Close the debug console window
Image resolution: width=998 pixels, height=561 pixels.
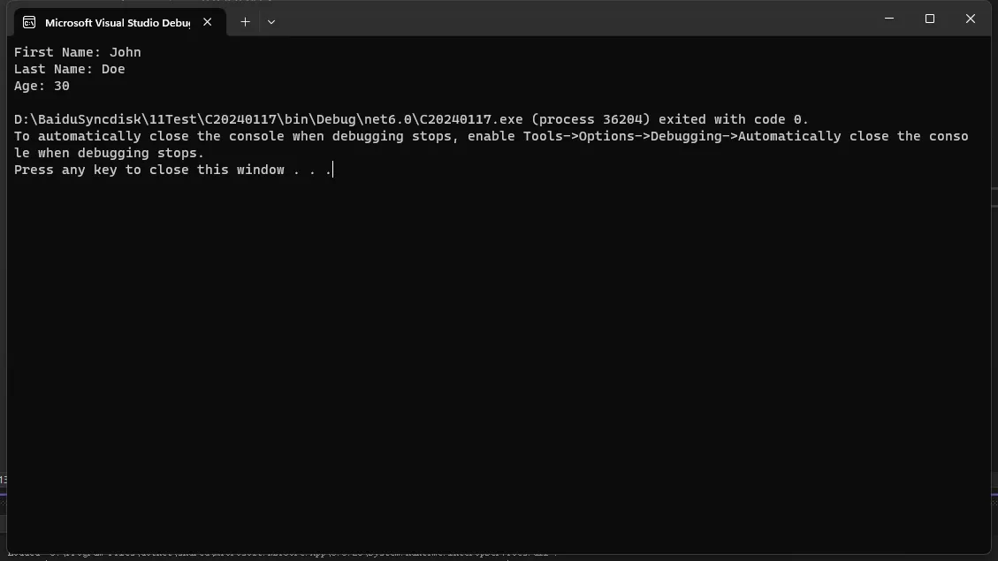970,19
